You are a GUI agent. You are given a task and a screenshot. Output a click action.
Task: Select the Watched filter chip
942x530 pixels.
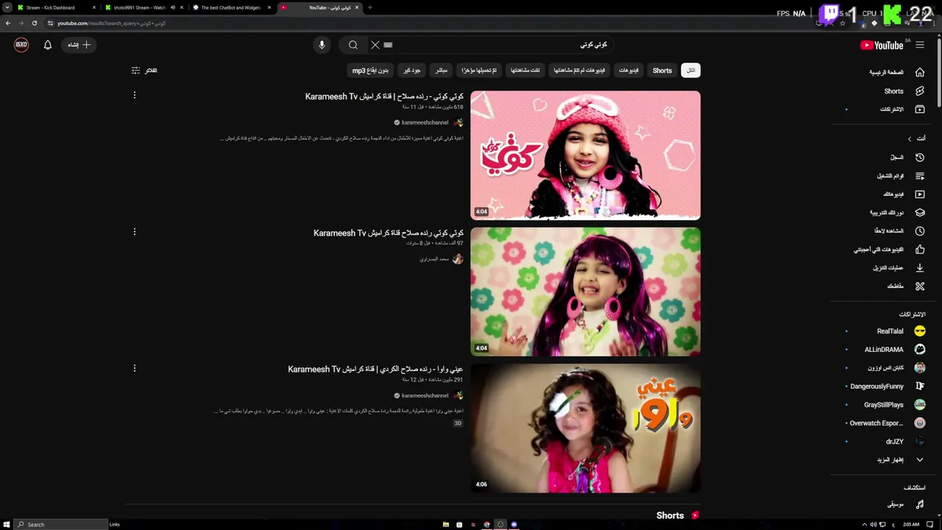525,71
